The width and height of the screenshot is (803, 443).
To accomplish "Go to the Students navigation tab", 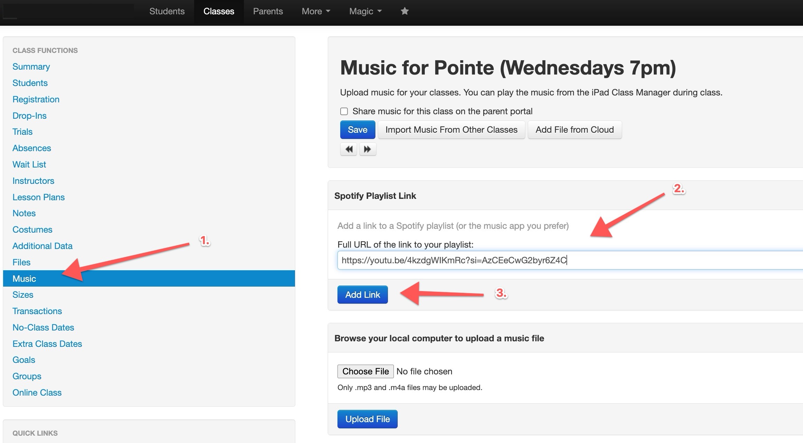I will [x=167, y=11].
